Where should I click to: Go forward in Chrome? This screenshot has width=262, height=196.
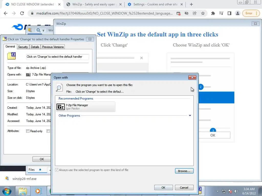(x=14, y=13)
